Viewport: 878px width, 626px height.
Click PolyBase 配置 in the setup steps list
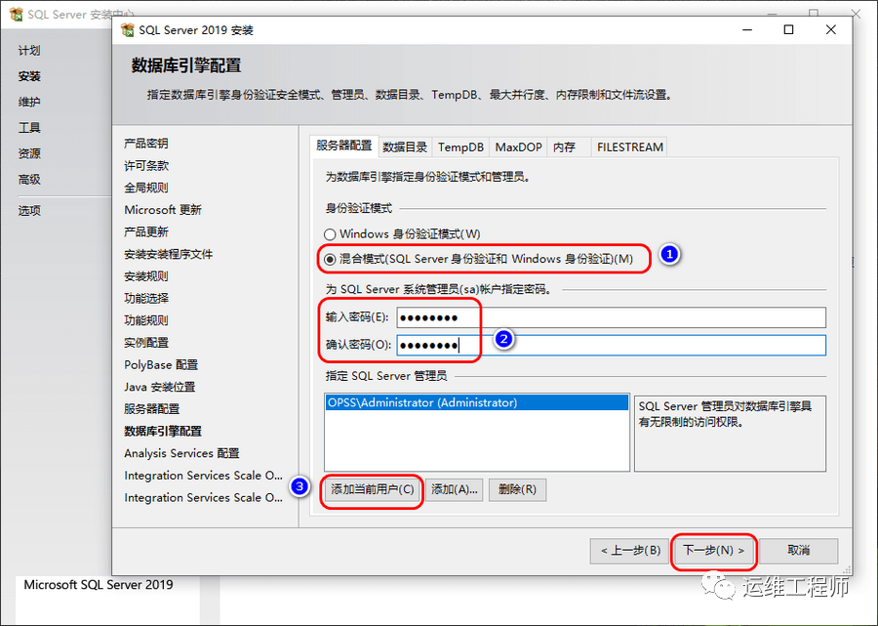161,365
